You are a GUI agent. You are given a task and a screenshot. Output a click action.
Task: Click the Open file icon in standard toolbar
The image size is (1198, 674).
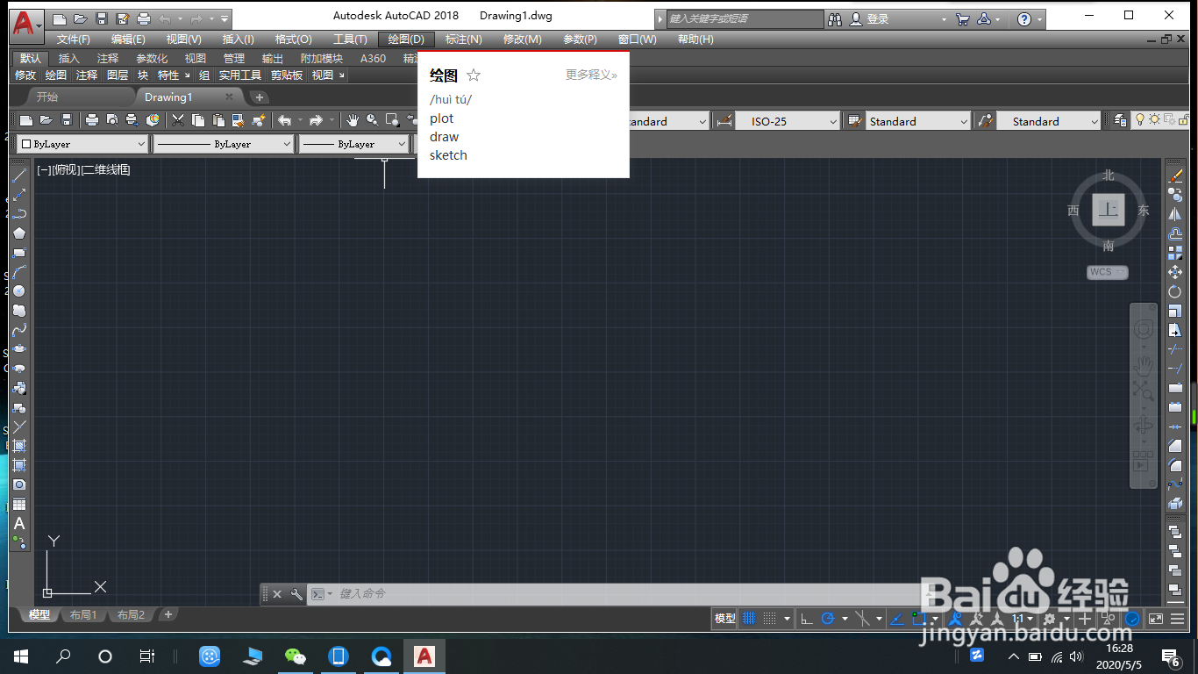(x=46, y=120)
